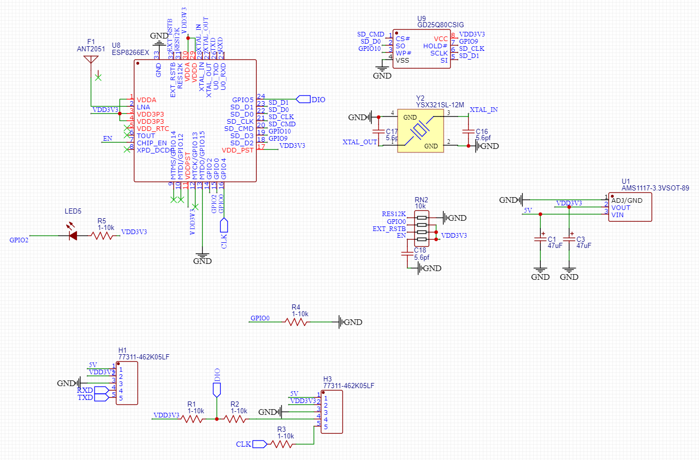This screenshot has height=460, width=699.
Task: Click the GPIO2 net label left of LED5
Action: [x=19, y=239]
